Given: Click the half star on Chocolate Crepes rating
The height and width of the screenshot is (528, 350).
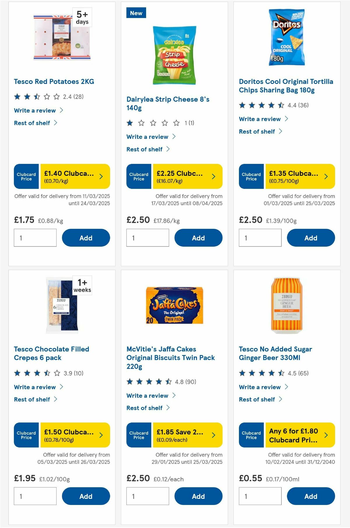Looking at the screenshot, I should coord(47,373).
